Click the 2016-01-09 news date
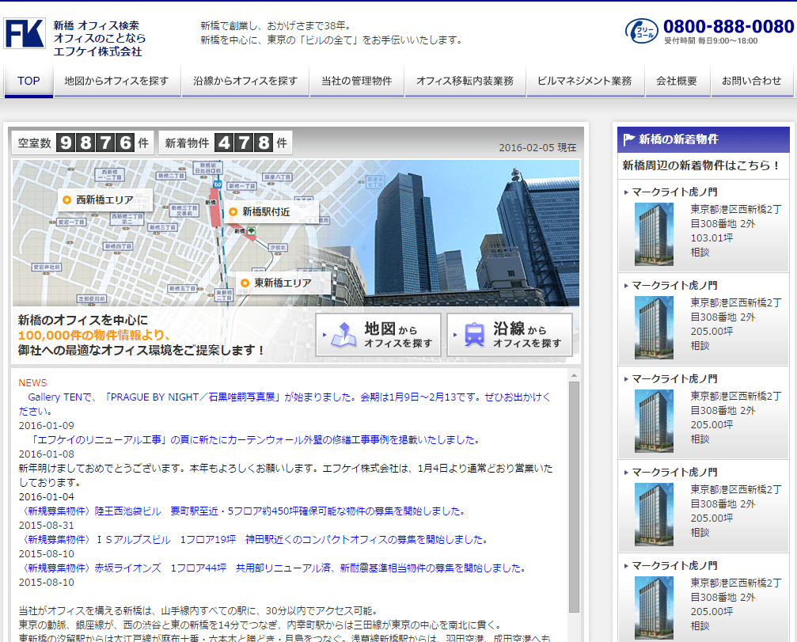 [46, 425]
